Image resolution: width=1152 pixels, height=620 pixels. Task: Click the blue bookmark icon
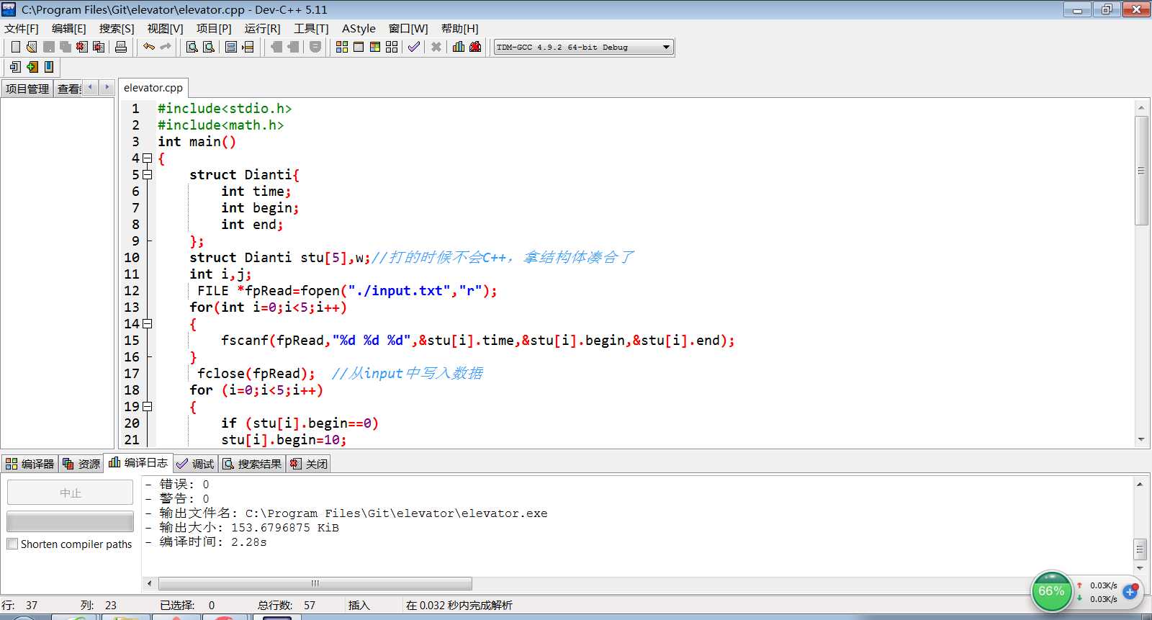tap(49, 67)
